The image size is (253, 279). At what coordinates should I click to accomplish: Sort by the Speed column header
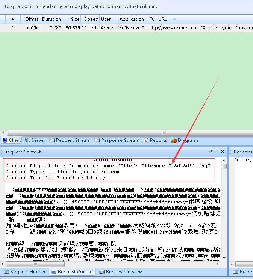click(x=90, y=19)
